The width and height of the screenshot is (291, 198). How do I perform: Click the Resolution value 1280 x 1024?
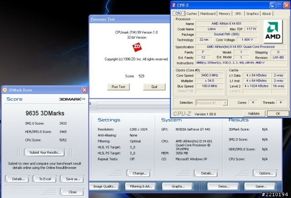point(138,130)
